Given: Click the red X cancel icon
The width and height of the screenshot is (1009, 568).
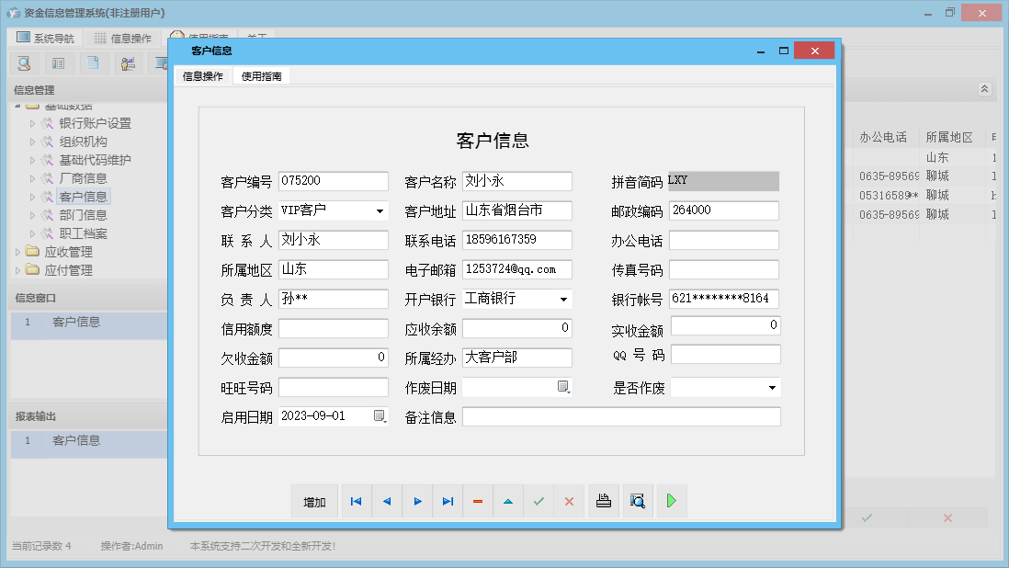Looking at the screenshot, I should tap(569, 501).
